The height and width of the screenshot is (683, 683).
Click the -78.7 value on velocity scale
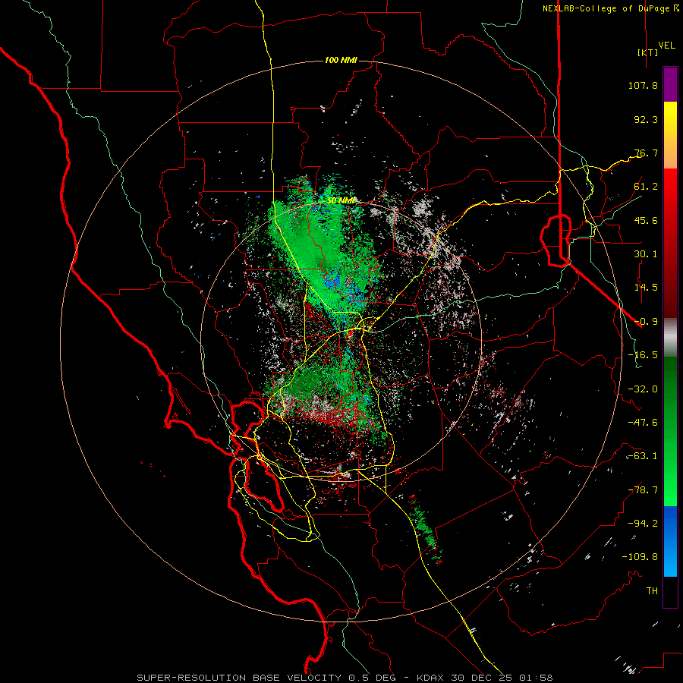[643, 490]
